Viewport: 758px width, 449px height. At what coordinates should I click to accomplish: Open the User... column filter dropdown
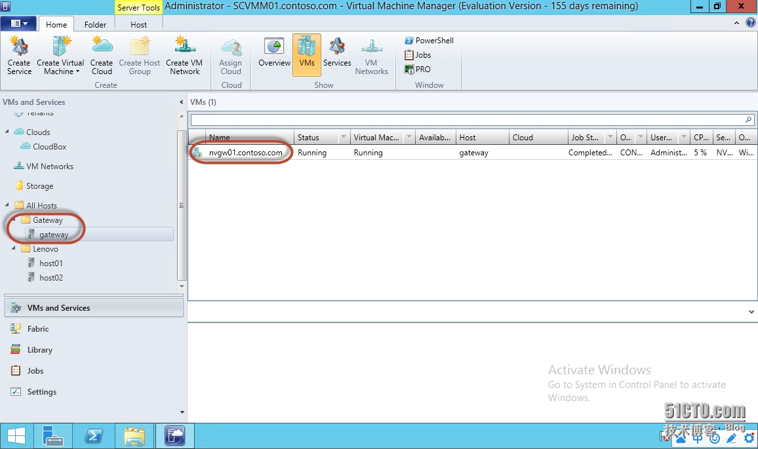pyautogui.click(x=683, y=137)
